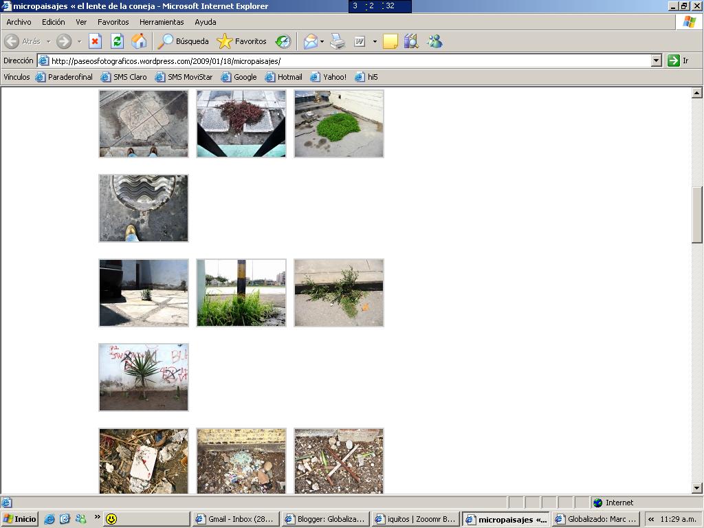The width and height of the screenshot is (704, 528).
Task: Launch Internet Explorer from quick launch
Action: (x=49, y=519)
